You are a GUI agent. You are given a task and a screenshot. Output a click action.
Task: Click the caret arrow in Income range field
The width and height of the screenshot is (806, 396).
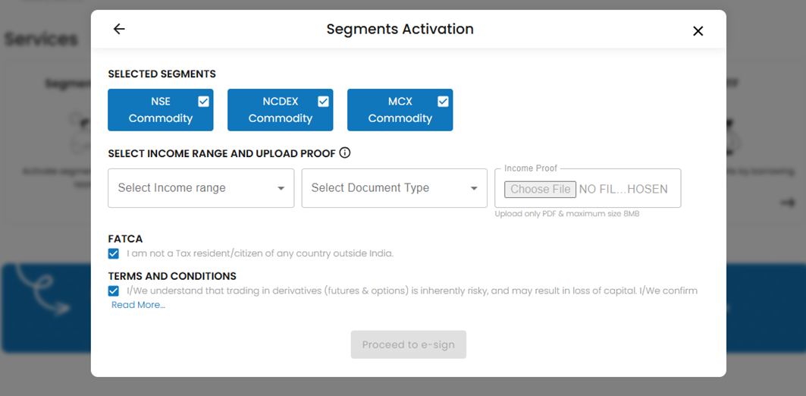point(281,189)
